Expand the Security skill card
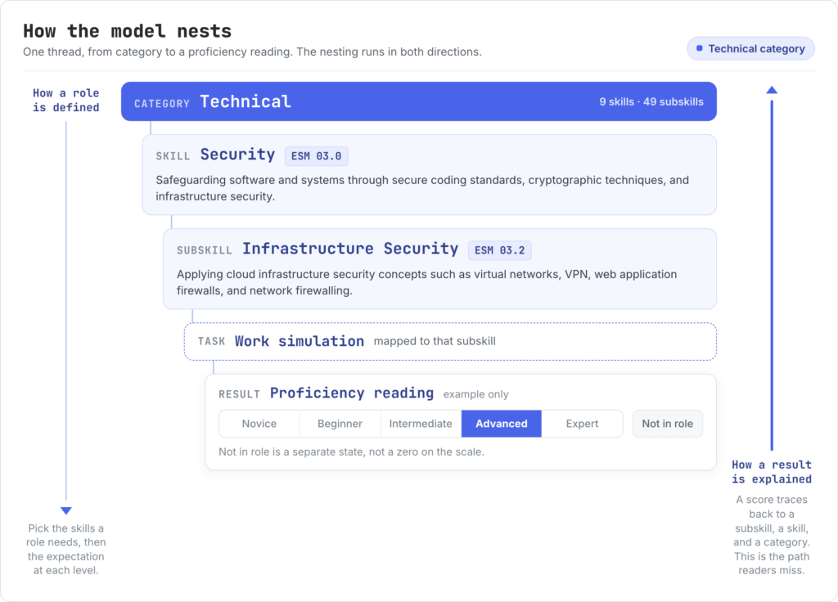This screenshot has width=838, height=602. (429, 175)
